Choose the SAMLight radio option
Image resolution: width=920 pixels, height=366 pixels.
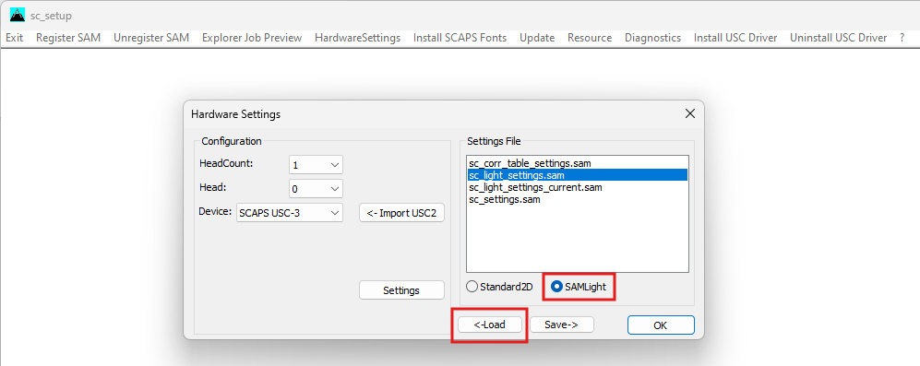point(579,287)
